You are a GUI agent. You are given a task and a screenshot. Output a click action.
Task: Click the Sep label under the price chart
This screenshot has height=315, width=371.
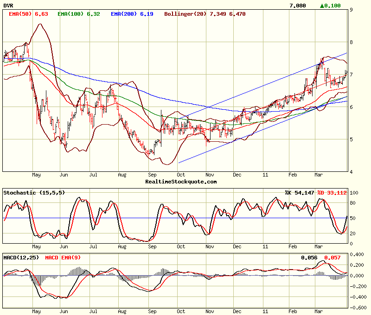click(x=152, y=175)
